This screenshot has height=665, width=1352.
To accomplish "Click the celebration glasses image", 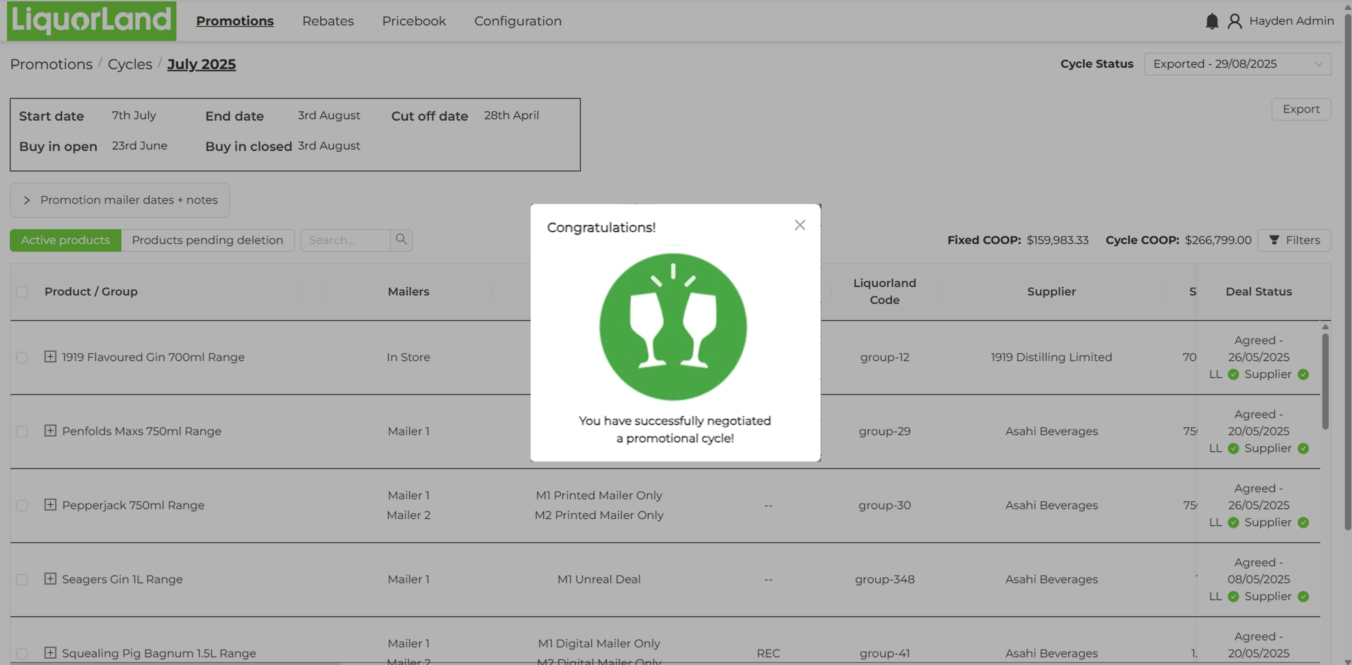I will point(673,326).
